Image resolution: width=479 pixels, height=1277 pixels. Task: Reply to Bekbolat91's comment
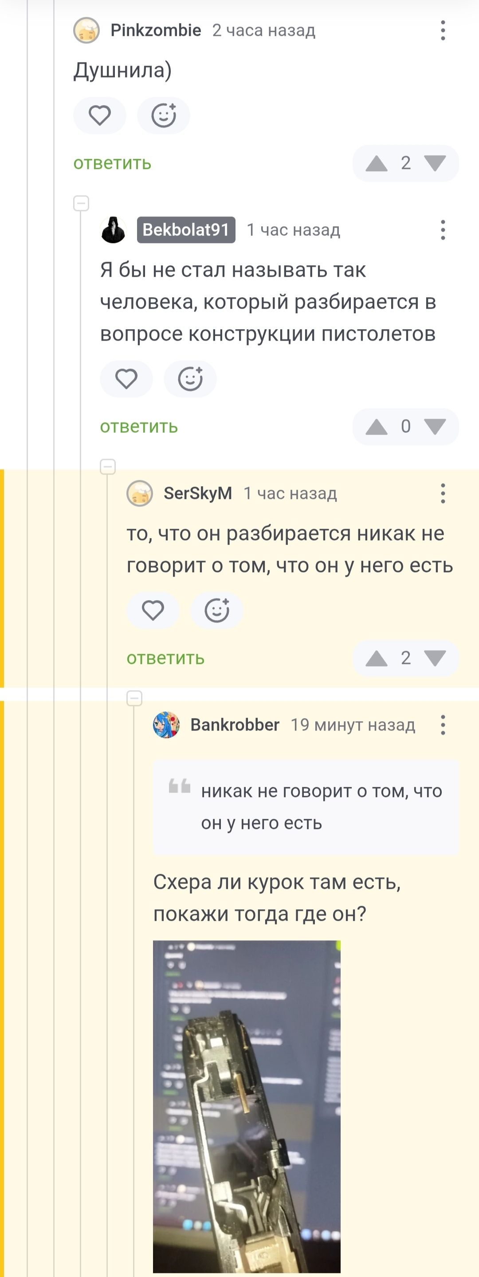139,427
